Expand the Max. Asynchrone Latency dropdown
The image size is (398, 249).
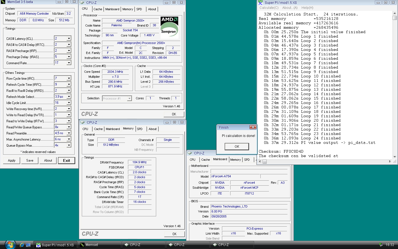click(x=69, y=139)
